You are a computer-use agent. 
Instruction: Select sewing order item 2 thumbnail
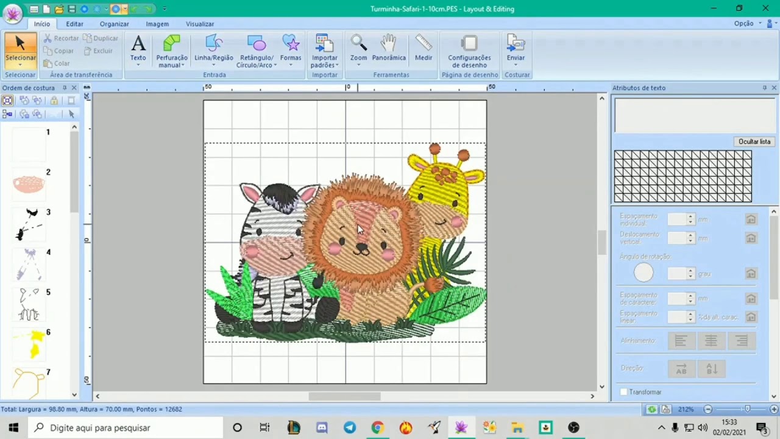29,184
